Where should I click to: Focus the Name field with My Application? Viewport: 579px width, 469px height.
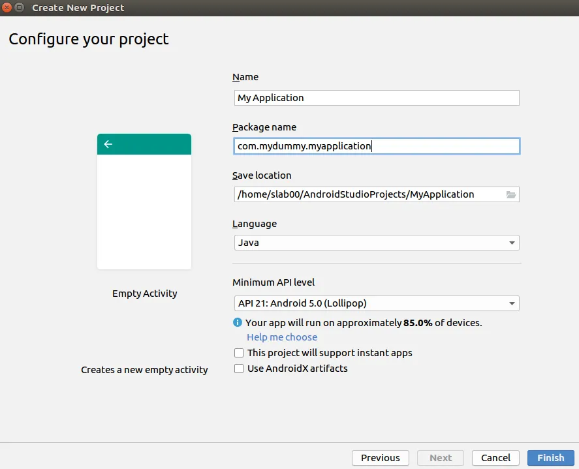[x=377, y=98]
